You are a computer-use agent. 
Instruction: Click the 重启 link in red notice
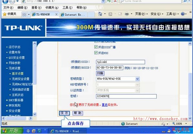click(x=105, y=105)
